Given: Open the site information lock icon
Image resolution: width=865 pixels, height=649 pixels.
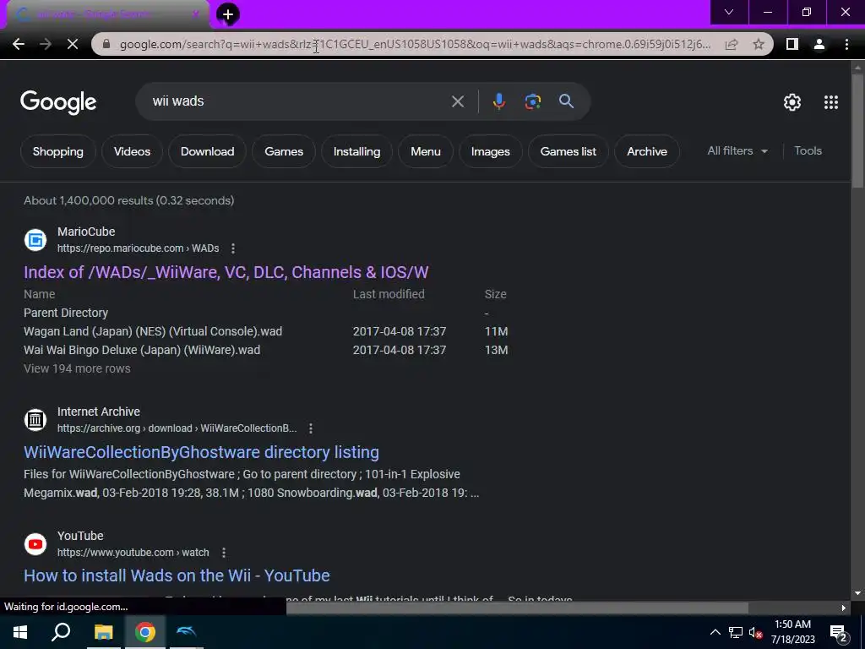Looking at the screenshot, I should (106, 45).
